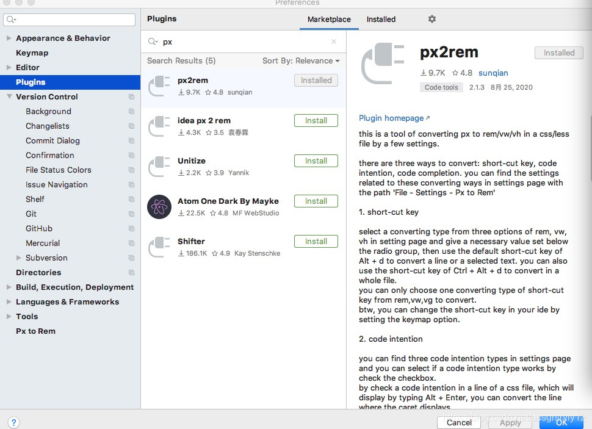Expand the Subversion node
Viewport: 592px width, 429px height.
point(18,258)
